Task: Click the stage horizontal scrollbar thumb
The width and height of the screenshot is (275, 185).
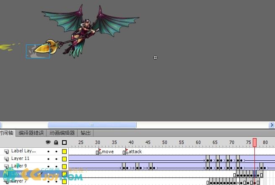Action: click(x=92, y=125)
